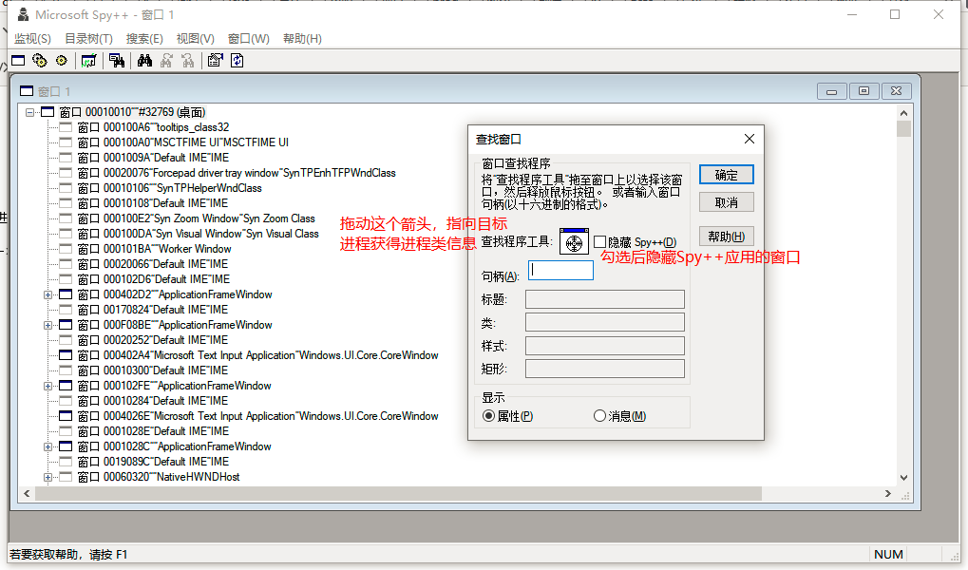968x570 pixels.
Task: Open the Processes view toolbar icon
Action: 40,61
